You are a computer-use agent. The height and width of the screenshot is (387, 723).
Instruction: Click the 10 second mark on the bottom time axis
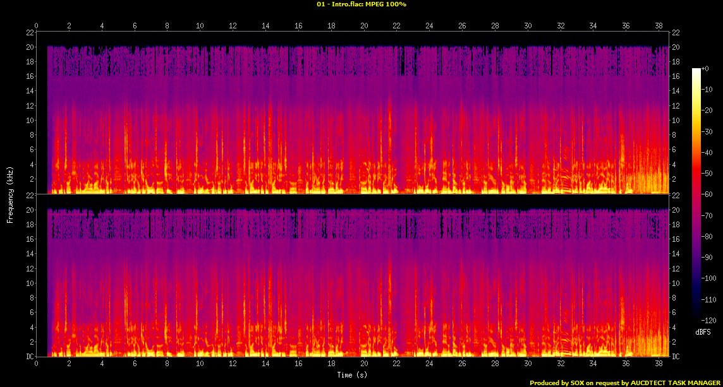pos(200,364)
